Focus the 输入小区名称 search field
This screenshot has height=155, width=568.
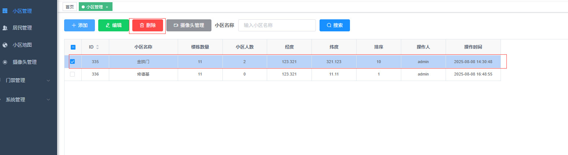pyautogui.click(x=277, y=25)
